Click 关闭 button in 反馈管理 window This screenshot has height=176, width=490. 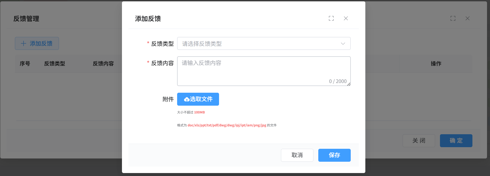click(419, 141)
